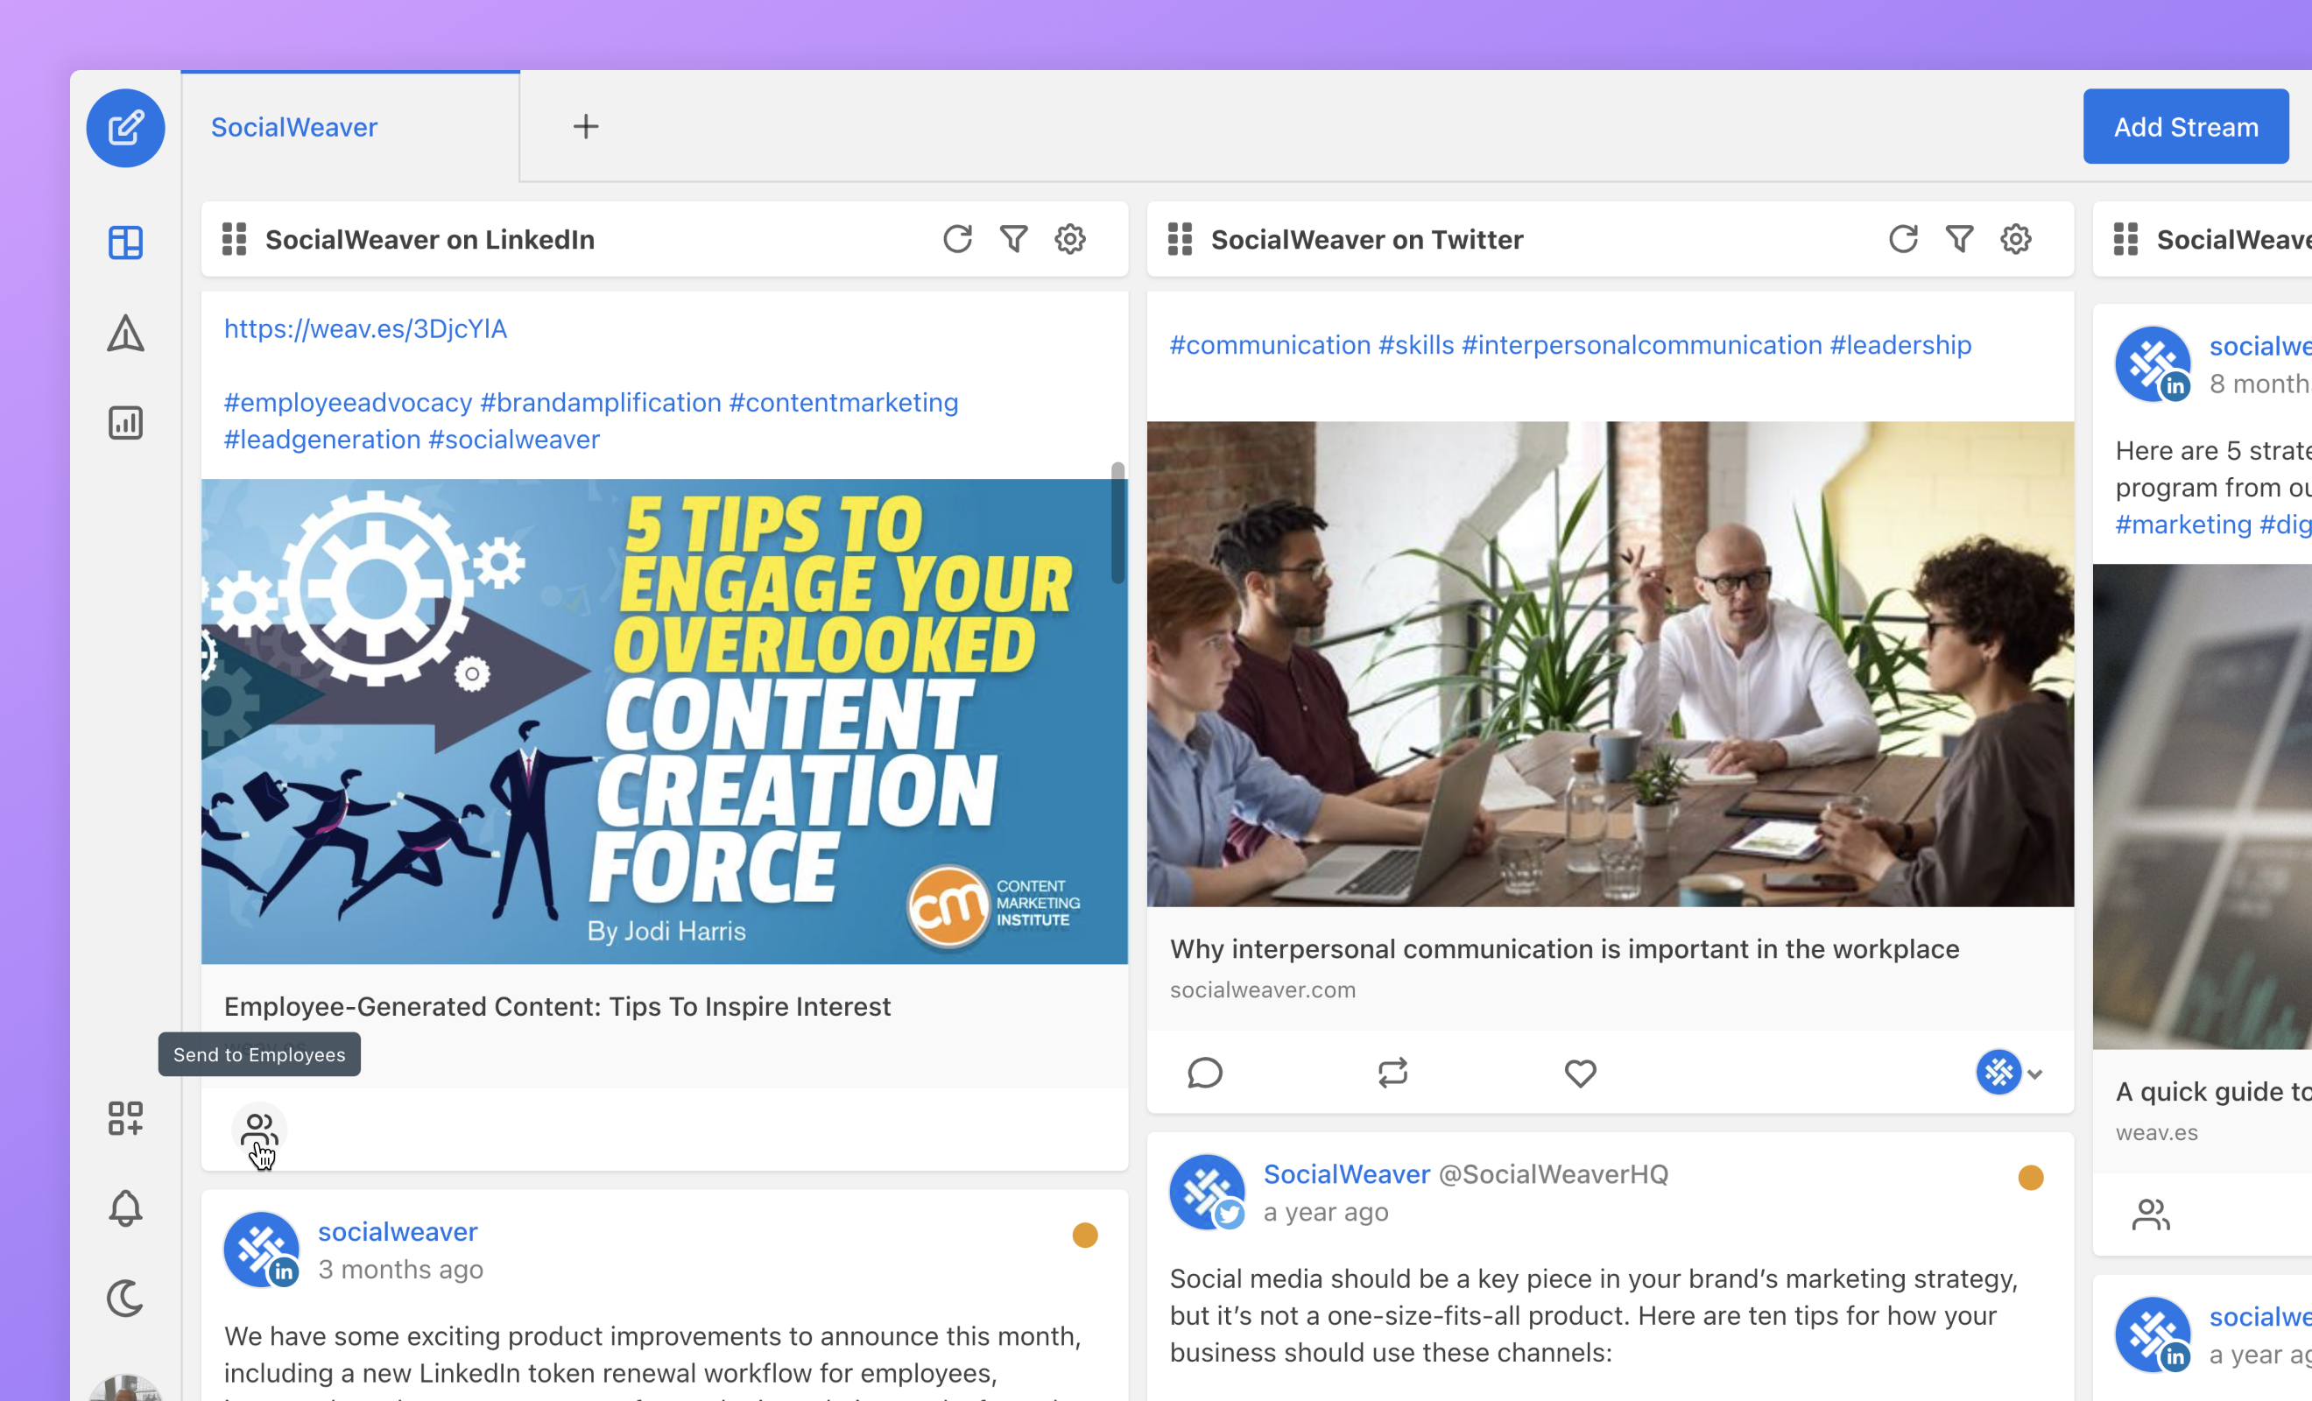
Task: Refresh the SocialWeaver on LinkedIn stream
Action: click(958, 239)
